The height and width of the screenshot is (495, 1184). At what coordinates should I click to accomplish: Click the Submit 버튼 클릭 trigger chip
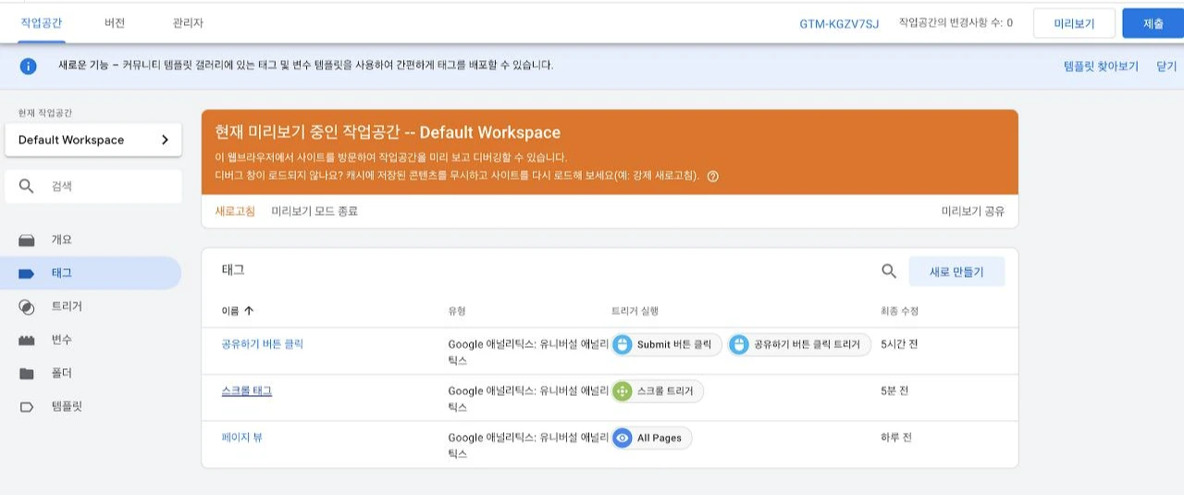pyautogui.click(x=667, y=344)
